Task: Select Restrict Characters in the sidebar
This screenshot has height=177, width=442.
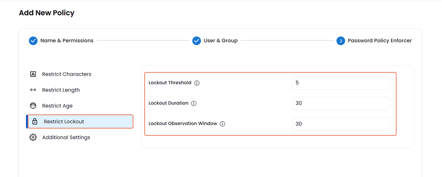Action: tap(67, 74)
